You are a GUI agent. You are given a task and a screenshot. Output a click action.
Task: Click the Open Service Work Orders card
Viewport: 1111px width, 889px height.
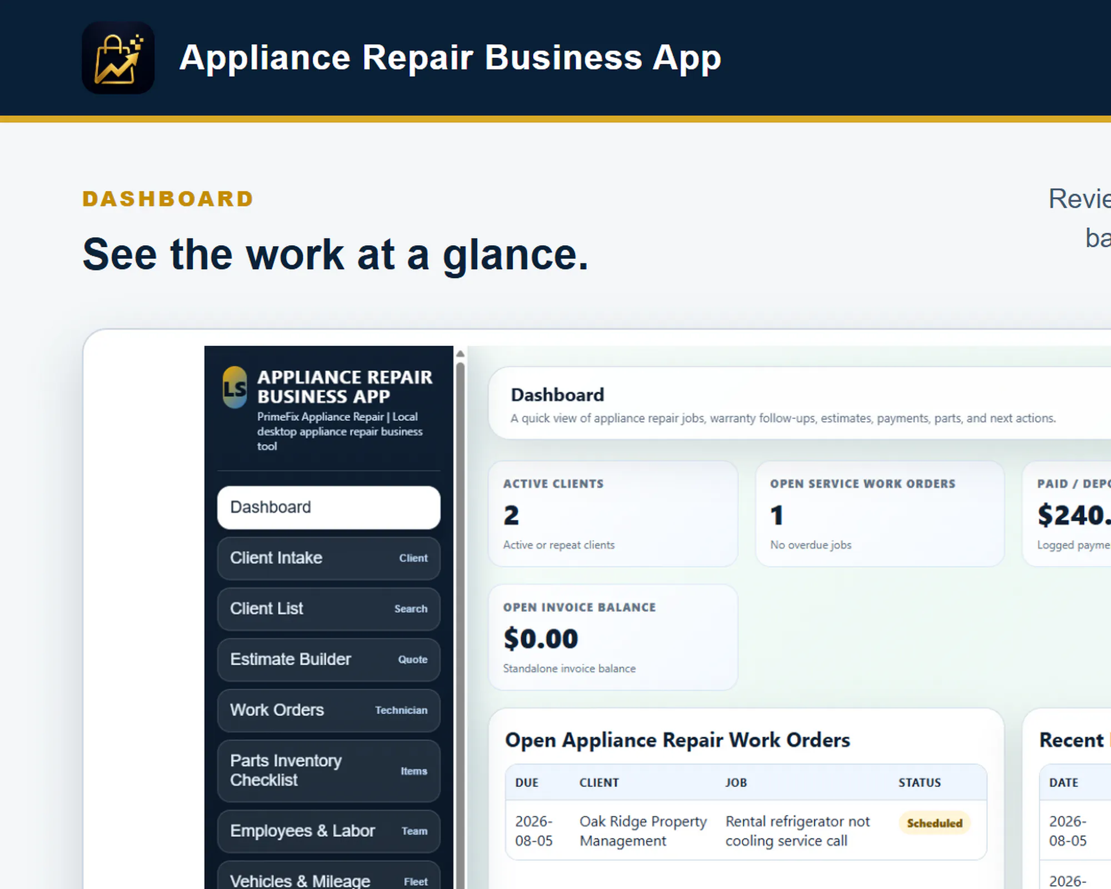[x=880, y=514]
